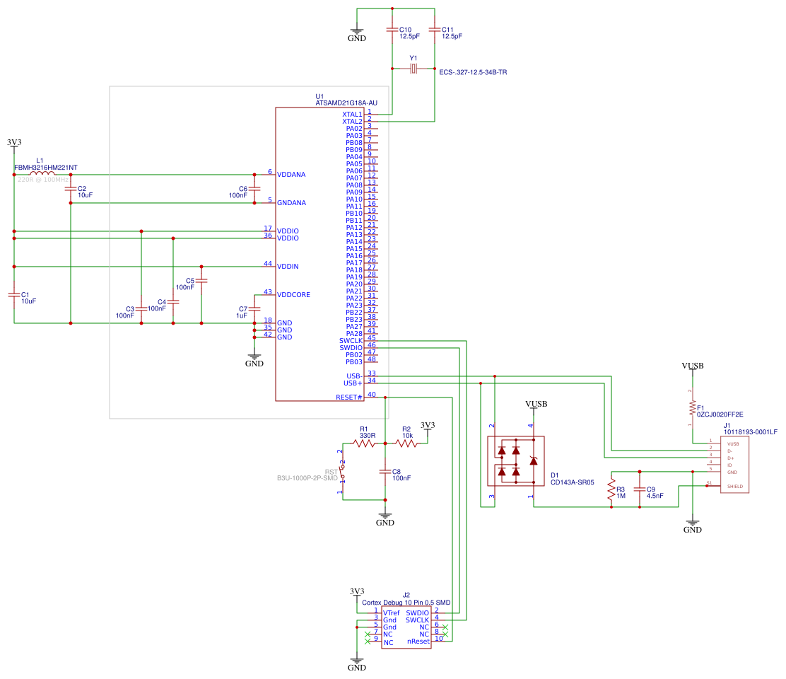Select the Y1 crystal symbol
This screenshot has width=786, height=679.
click(413, 69)
